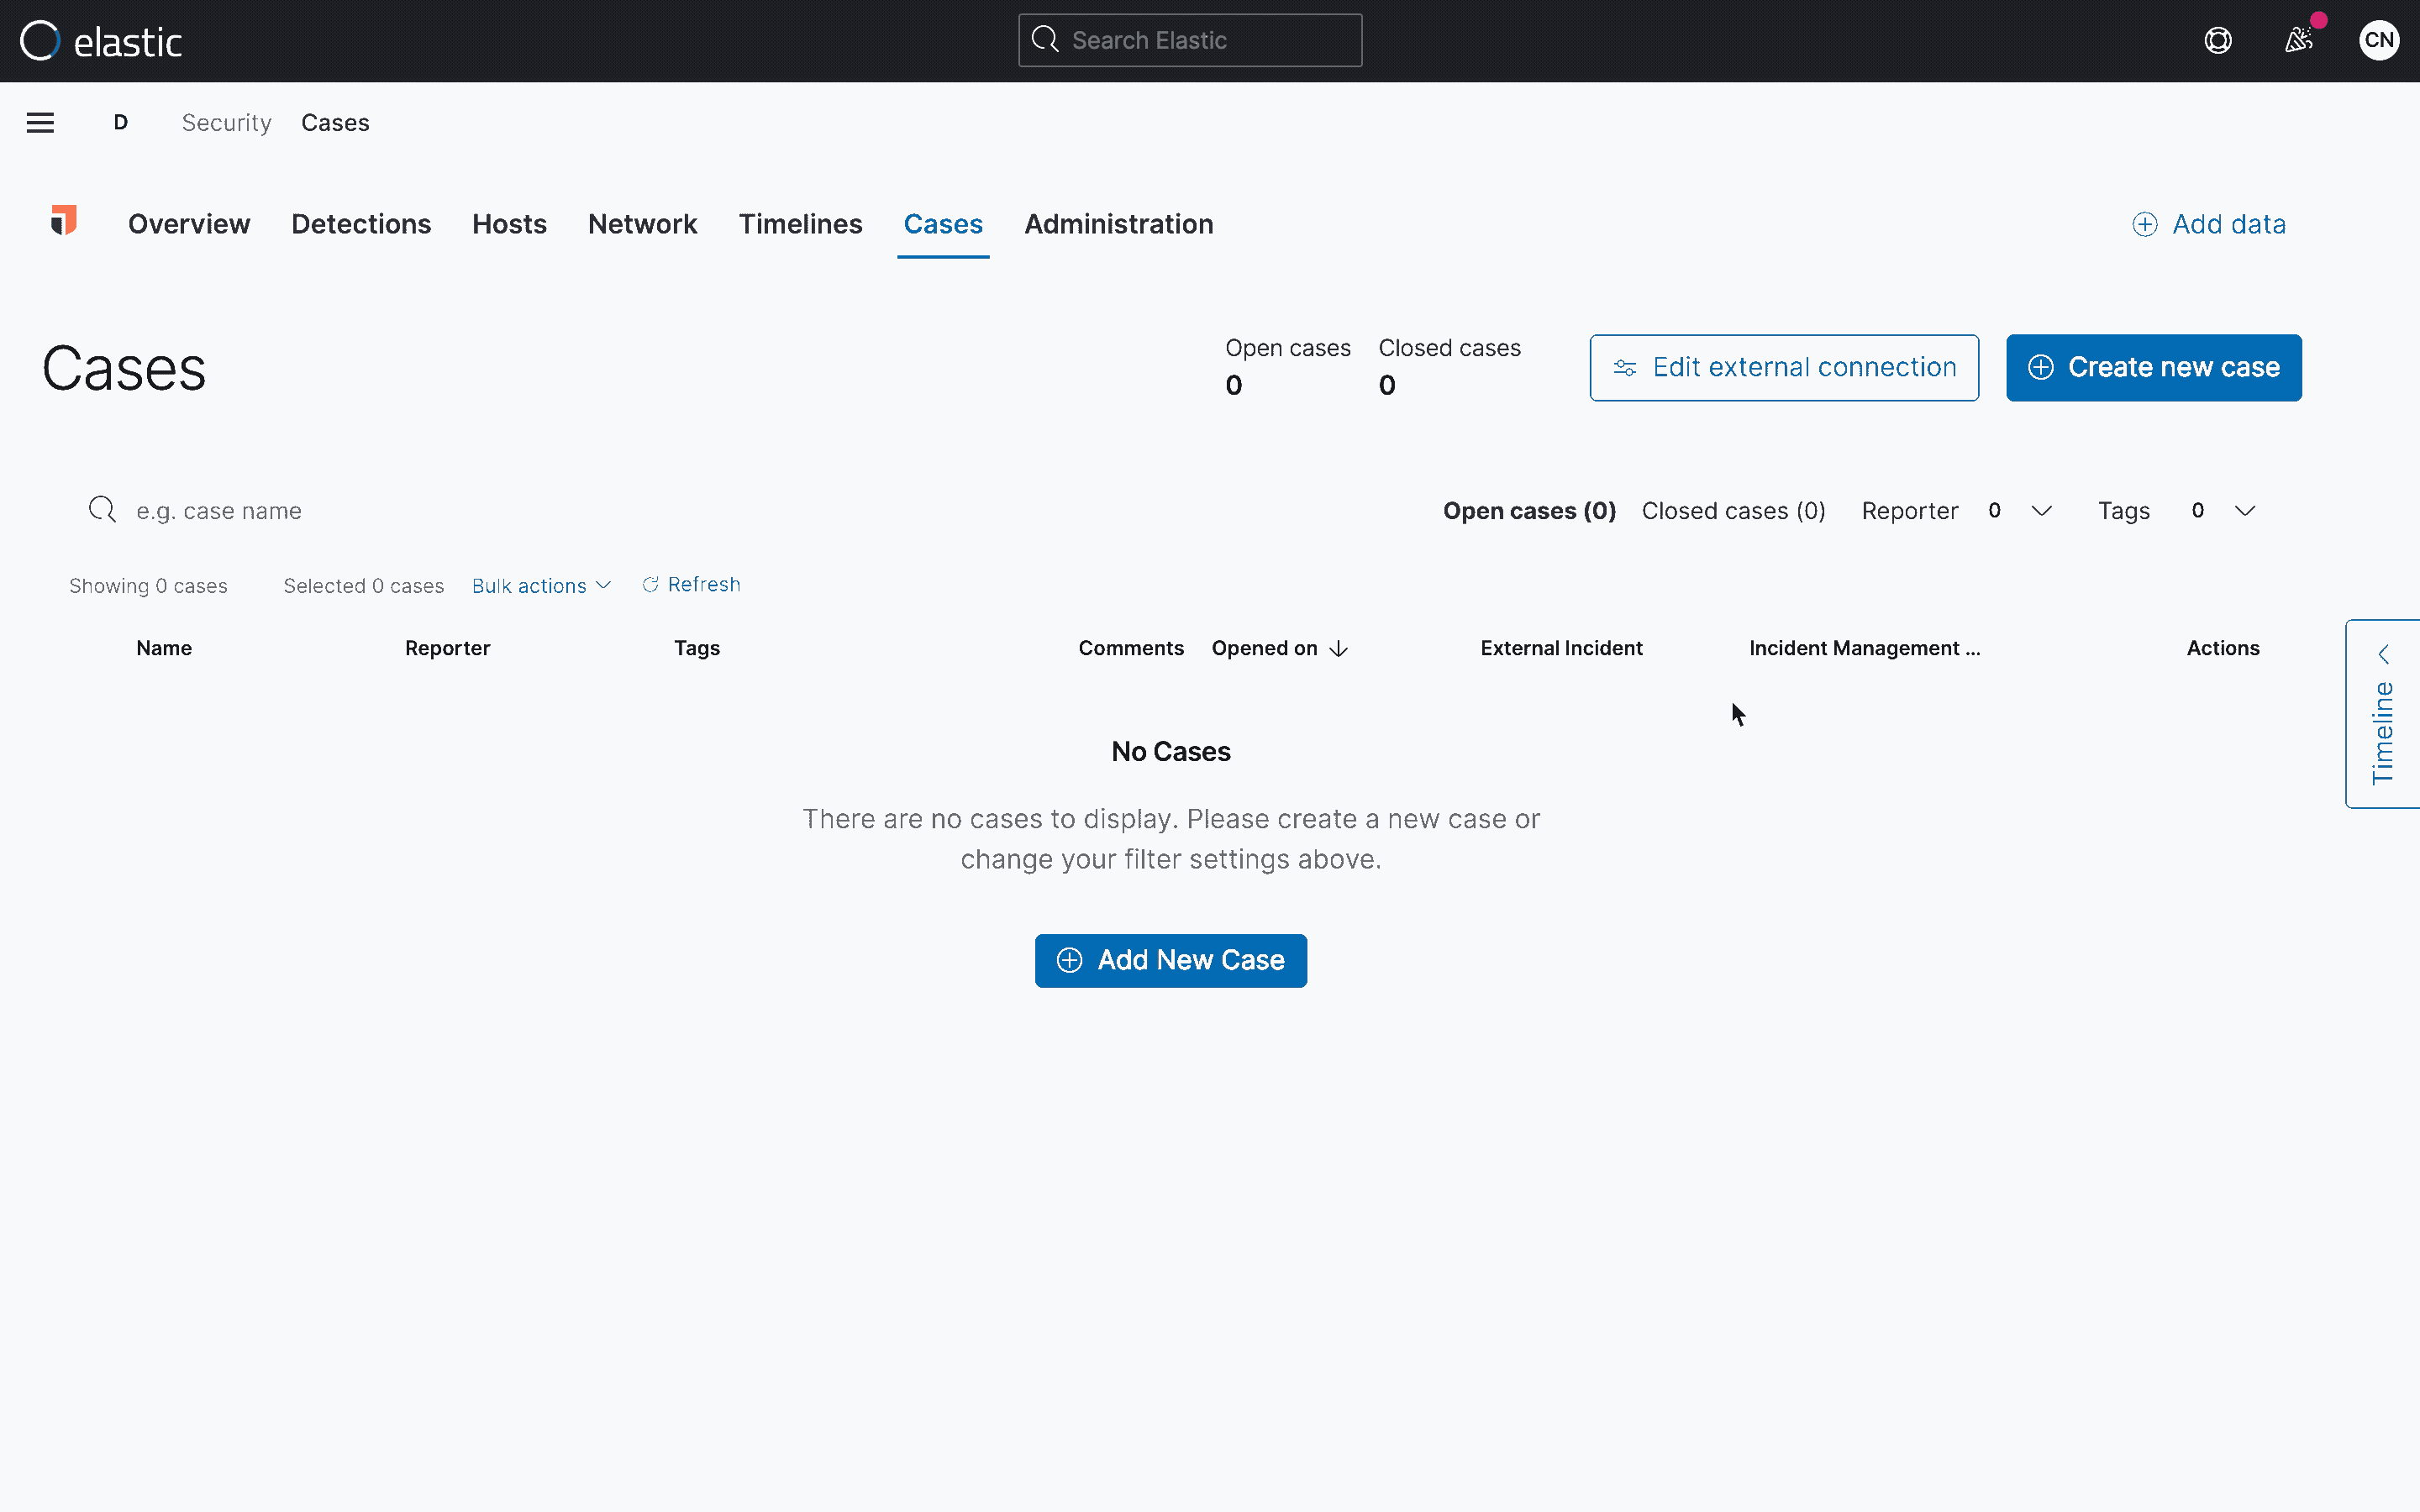Go to the Administration tab
This screenshot has height=1512, width=2420.
click(1118, 224)
